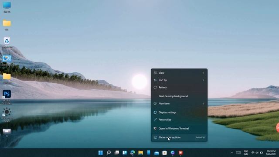Image resolution: width=279 pixels, height=157 pixels.
Task: Select the Adobe Photoshop desktop shortcut
Action: [7, 97]
